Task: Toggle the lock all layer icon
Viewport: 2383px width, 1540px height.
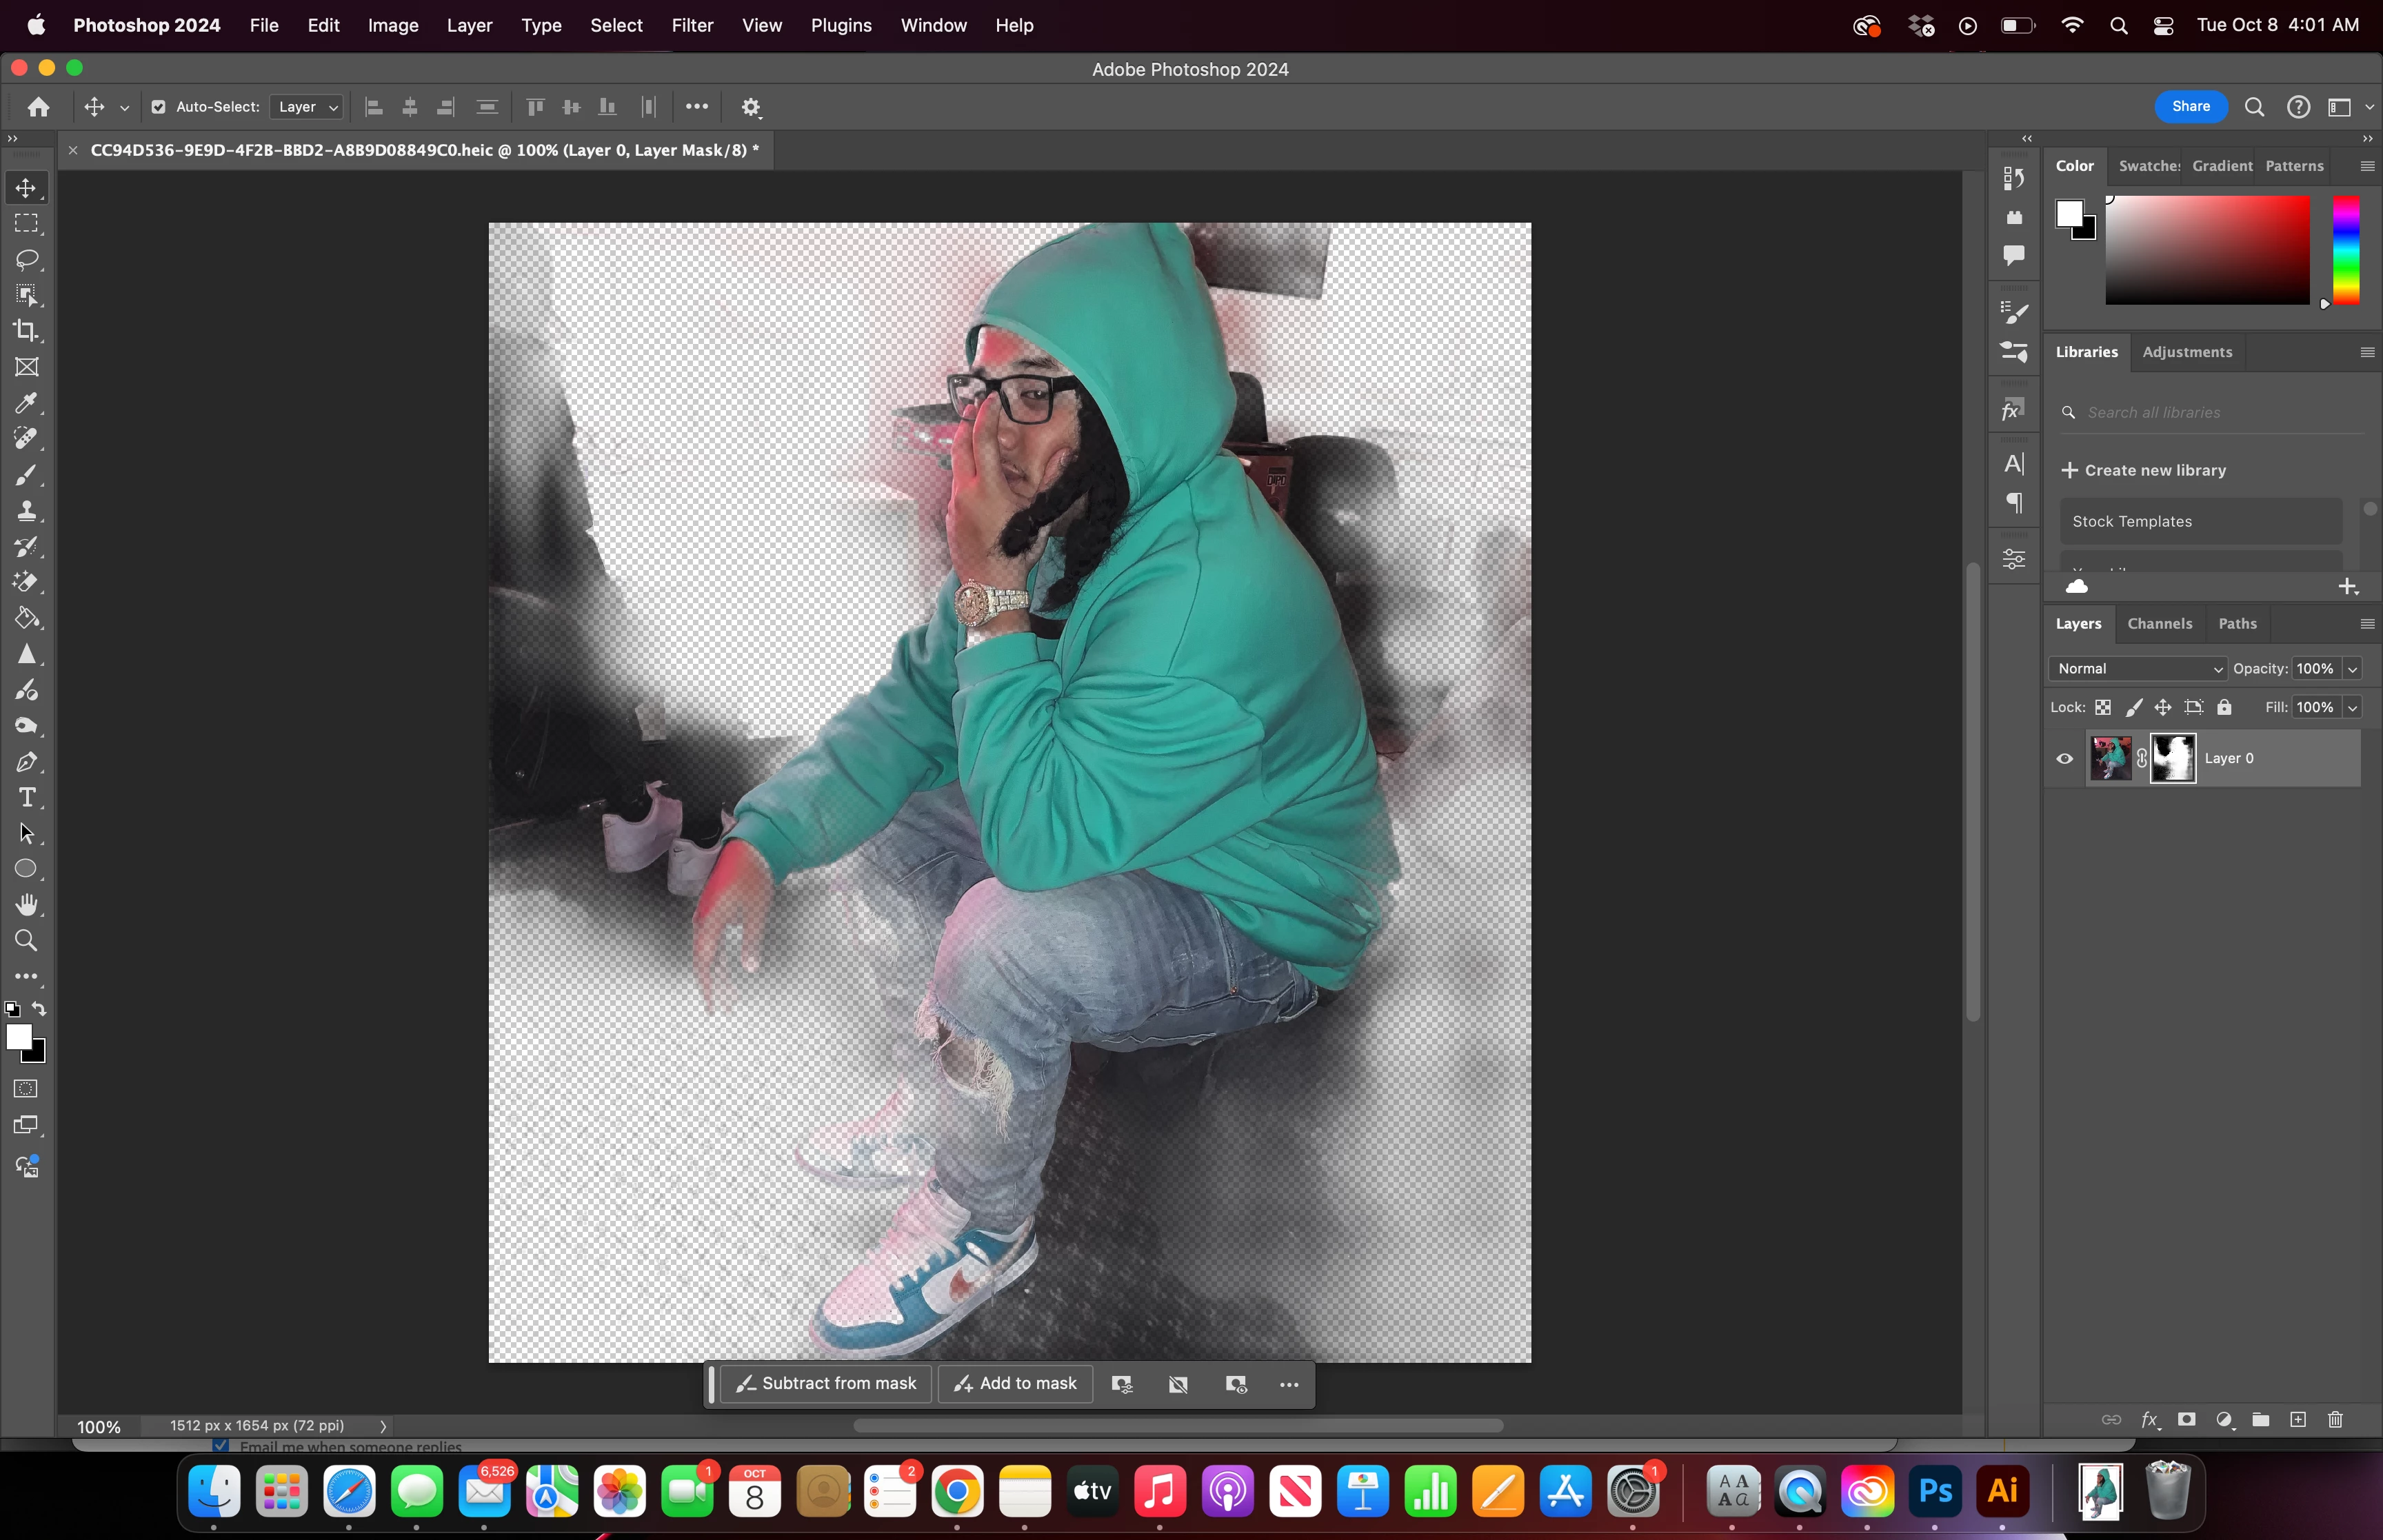Action: [2224, 707]
